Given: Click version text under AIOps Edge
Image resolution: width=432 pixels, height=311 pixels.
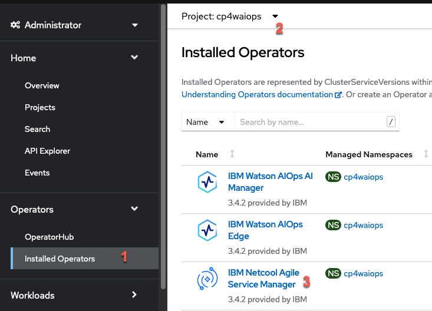Looking at the screenshot, I should pos(267,252).
